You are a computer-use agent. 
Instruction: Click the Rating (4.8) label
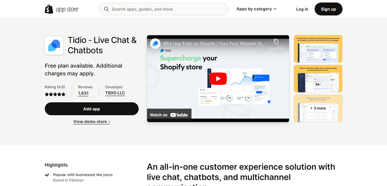[55, 87]
